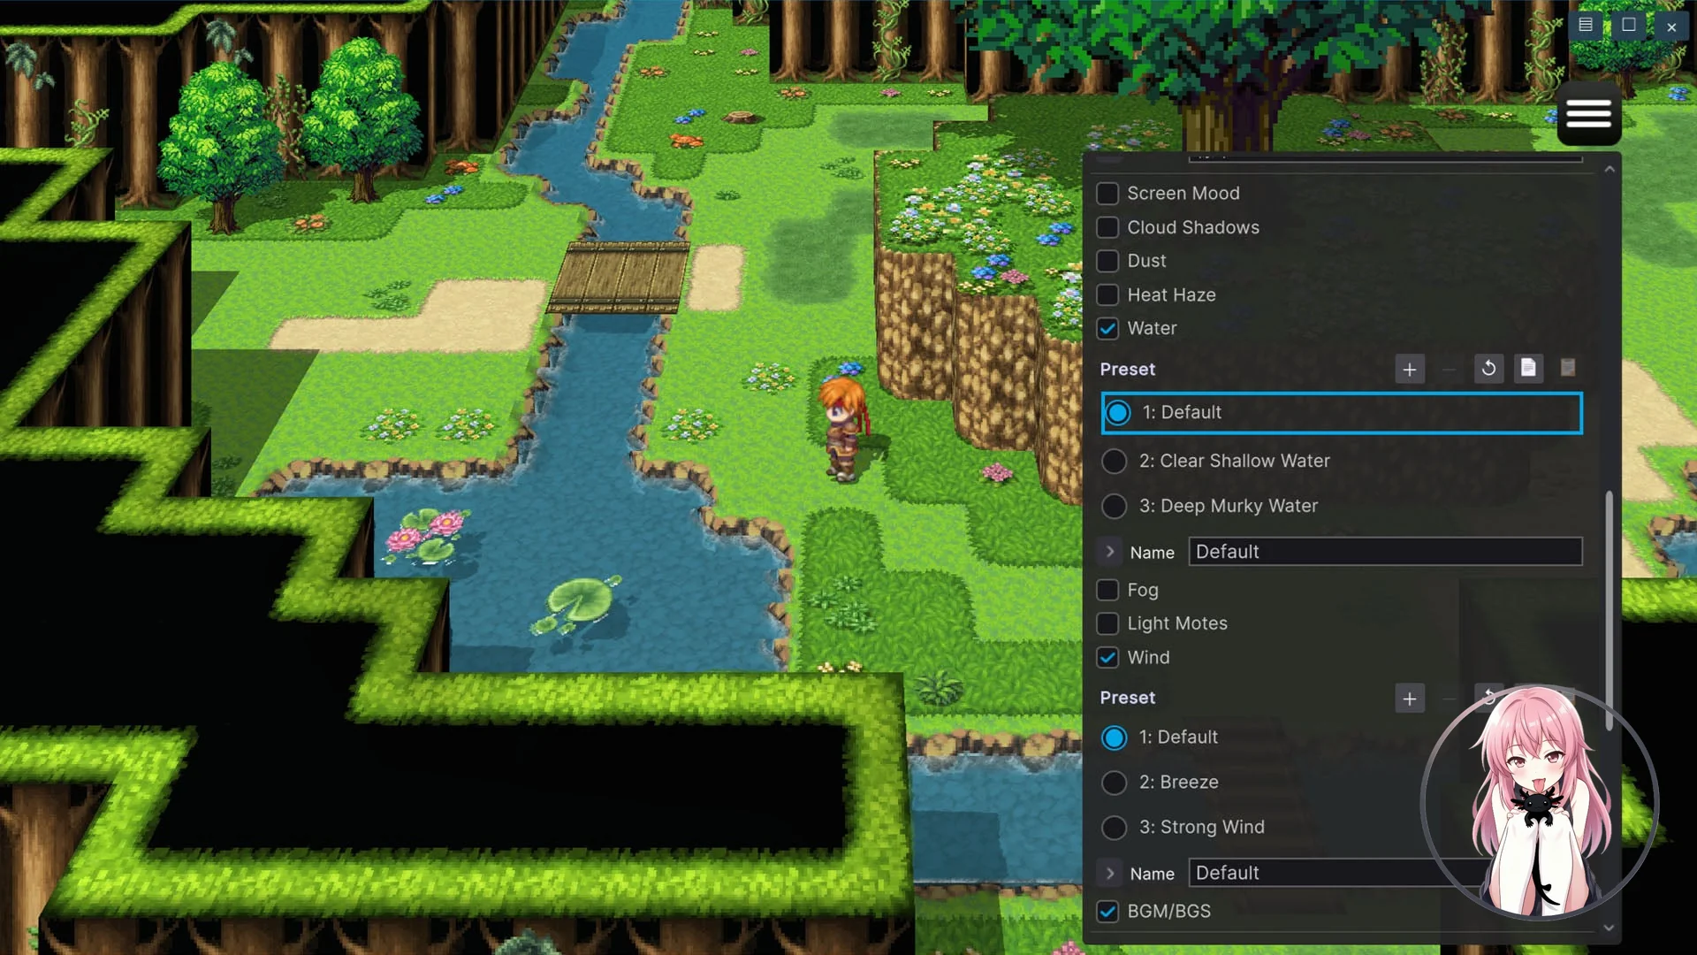
Task: Click the Wind section Preset heading
Action: pos(1128,699)
